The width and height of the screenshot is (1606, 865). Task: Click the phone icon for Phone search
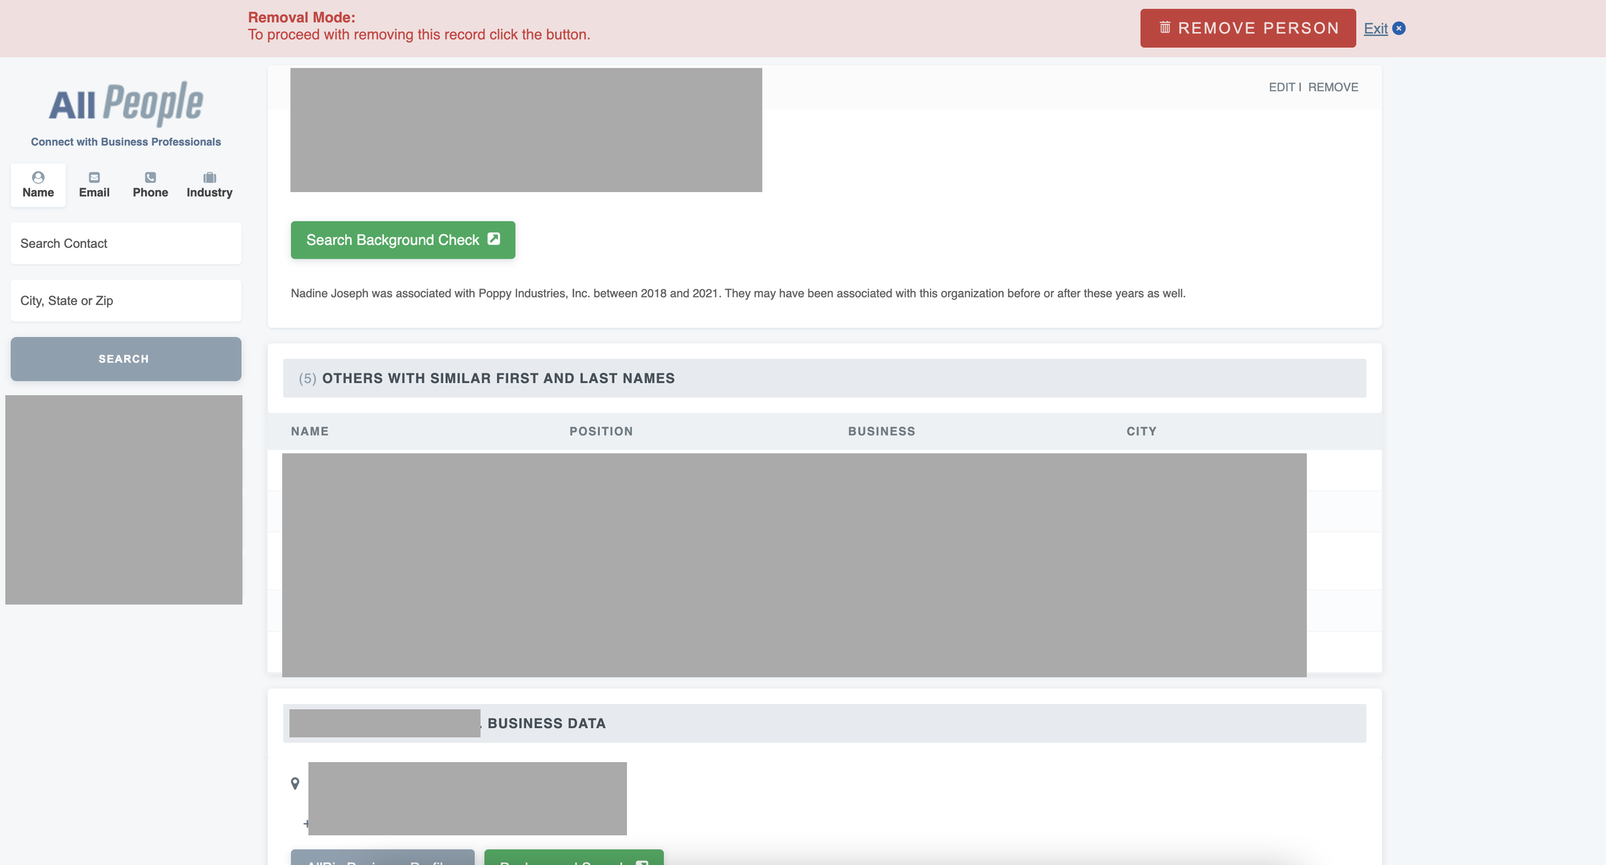coord(150,177)
